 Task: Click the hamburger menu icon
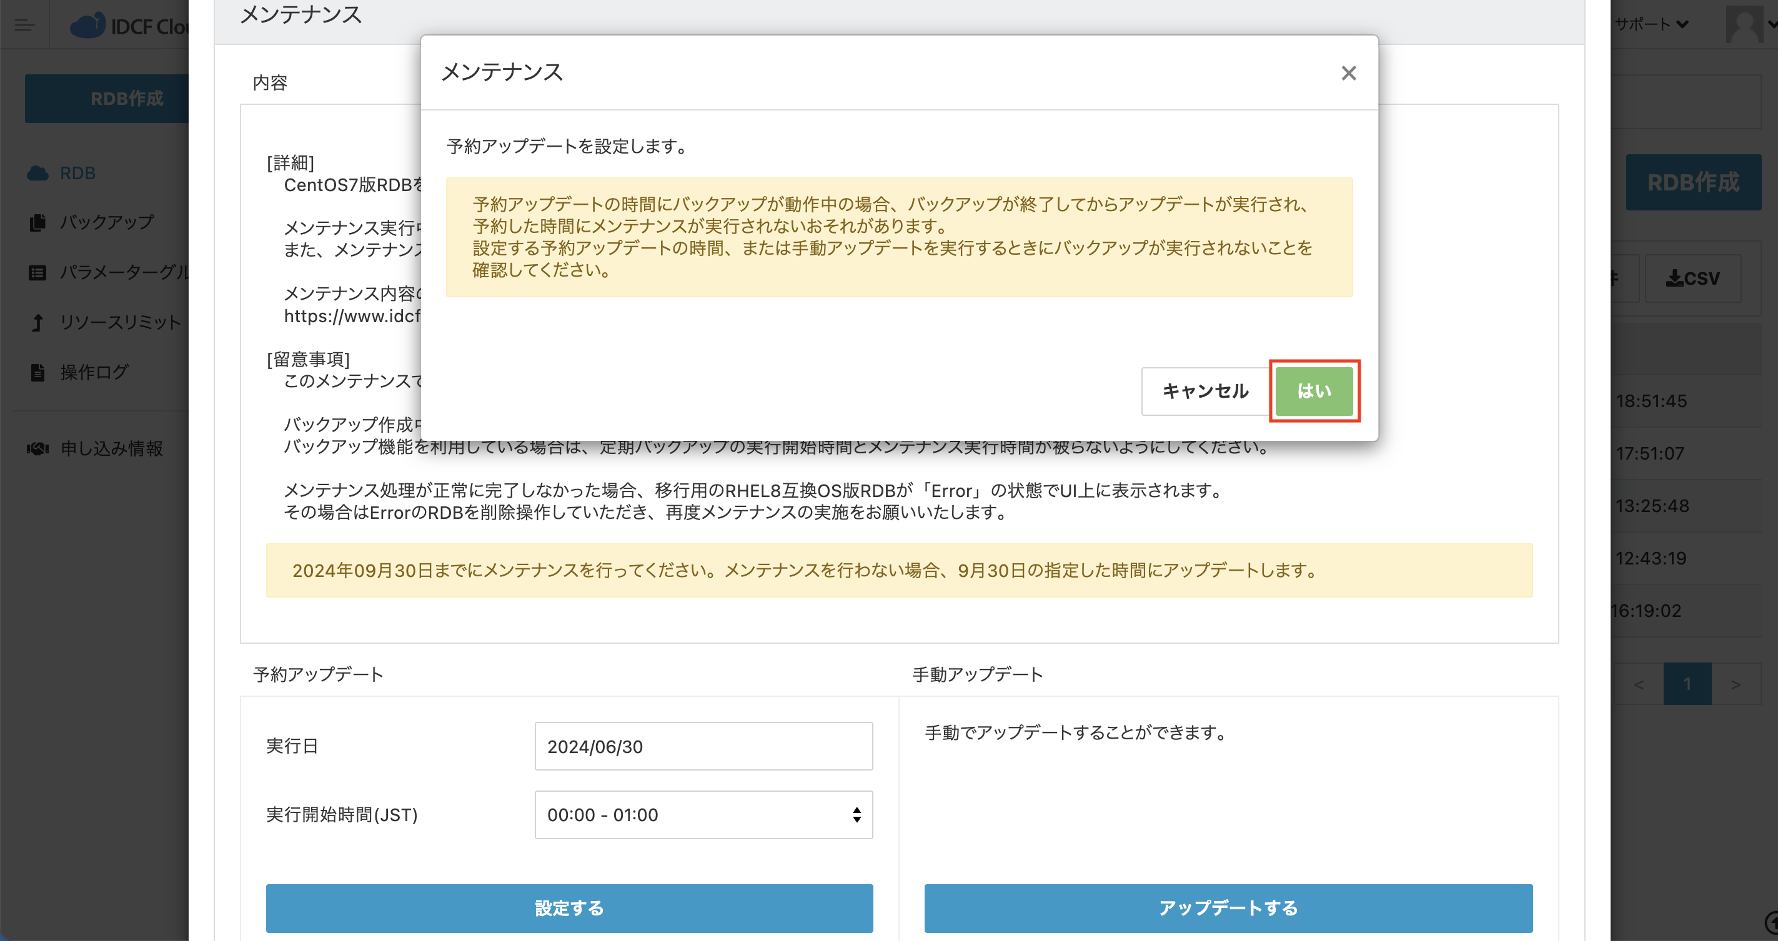(x=25, y=26)
